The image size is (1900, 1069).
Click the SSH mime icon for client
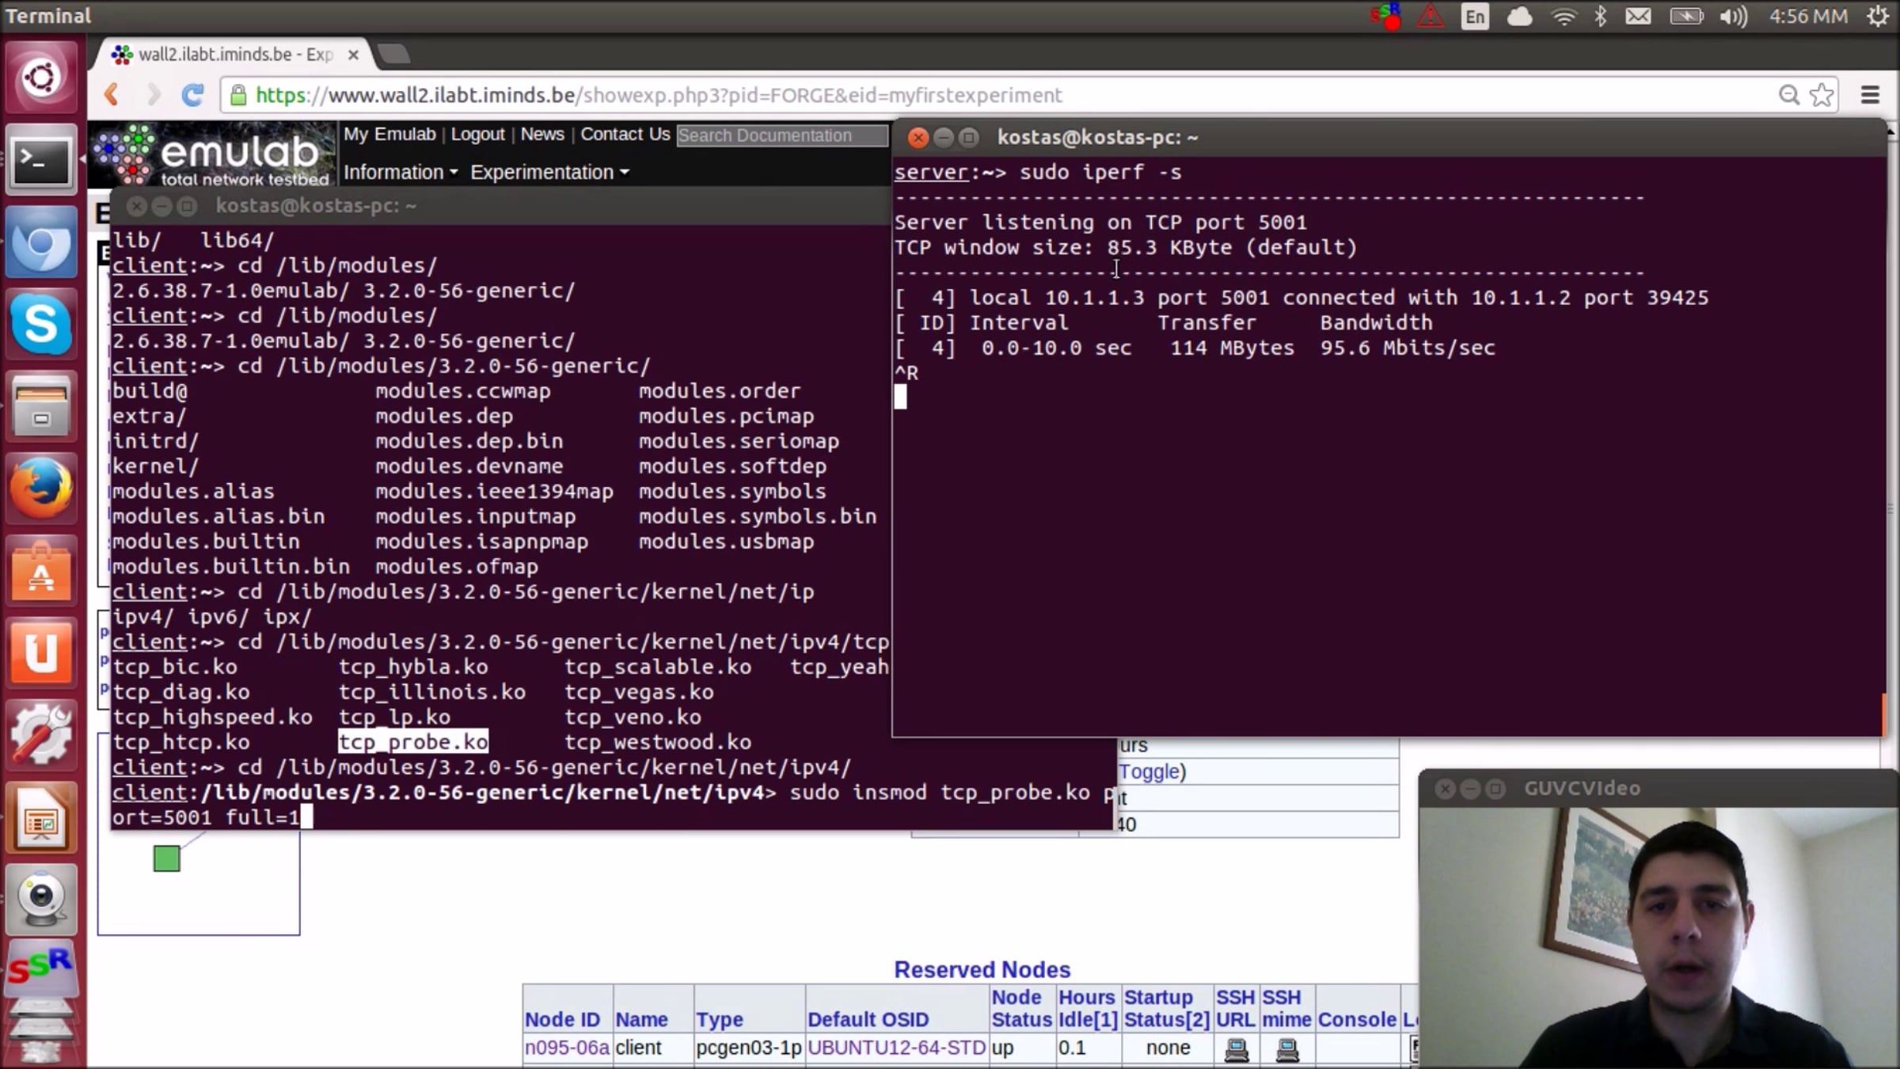(x=1287, y=1049)
